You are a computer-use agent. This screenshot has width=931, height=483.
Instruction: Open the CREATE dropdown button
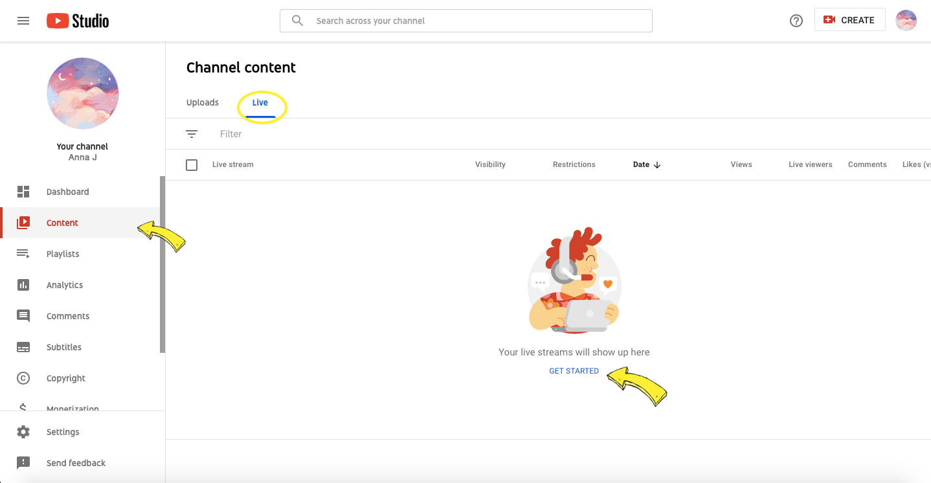[x=849, y=19]
